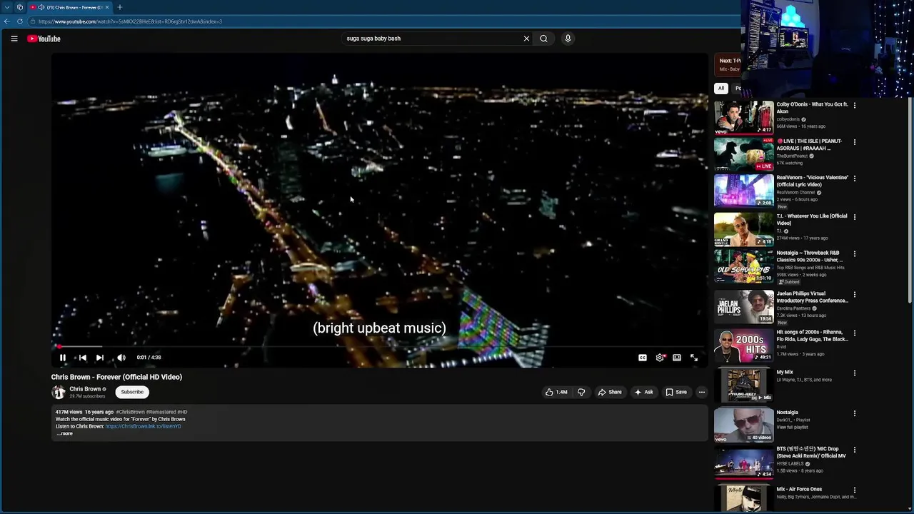The height and width of the screenshot is (514, 914).
Task: Skip to the previous video
Action: 82,358
